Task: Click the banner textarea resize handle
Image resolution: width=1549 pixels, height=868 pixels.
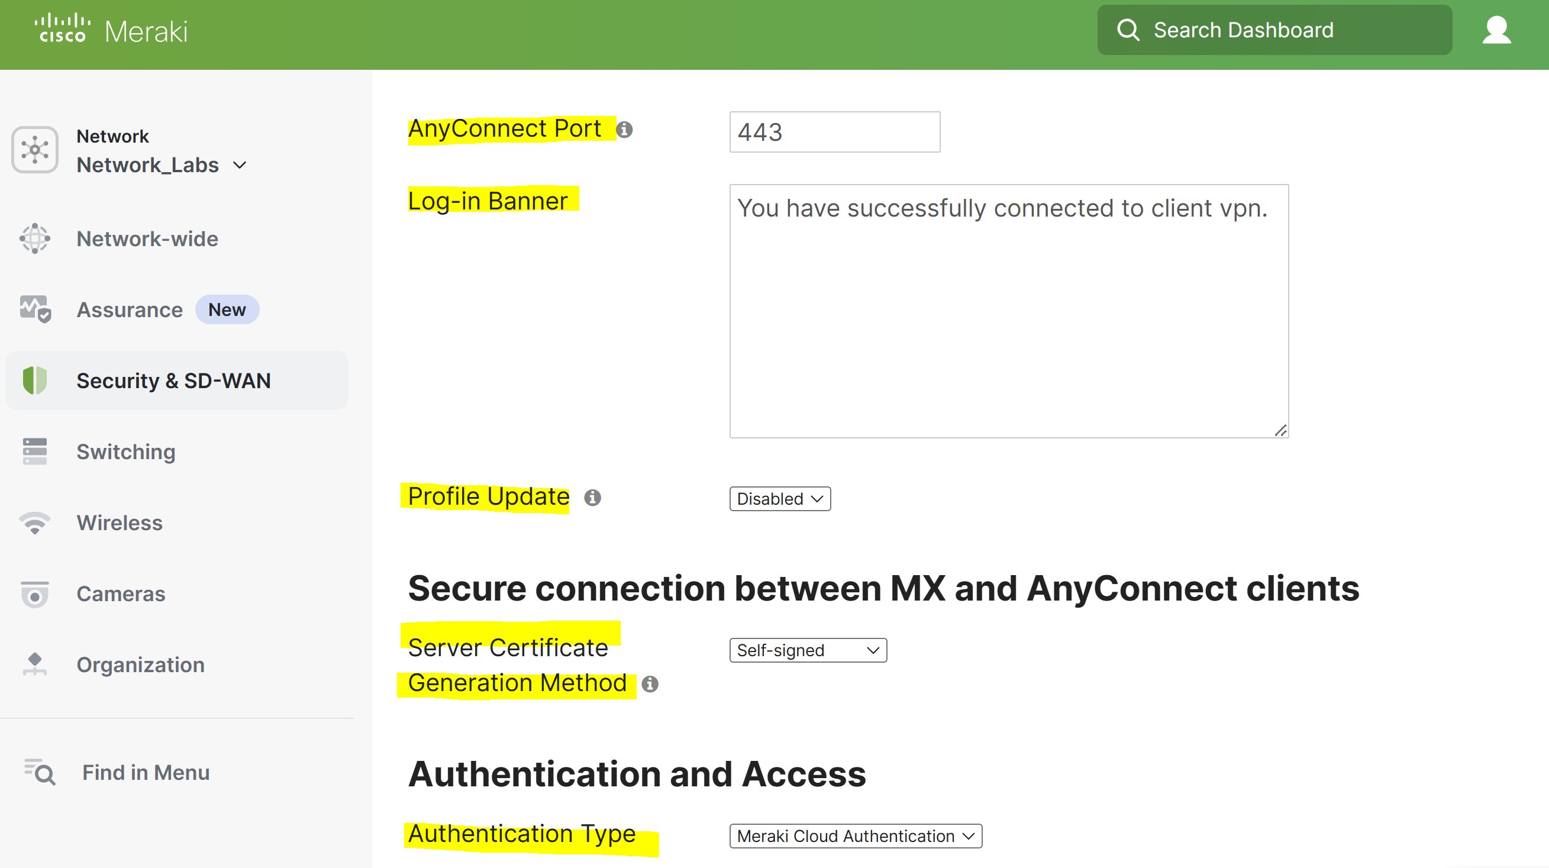Action: (x=1280, y=430)
